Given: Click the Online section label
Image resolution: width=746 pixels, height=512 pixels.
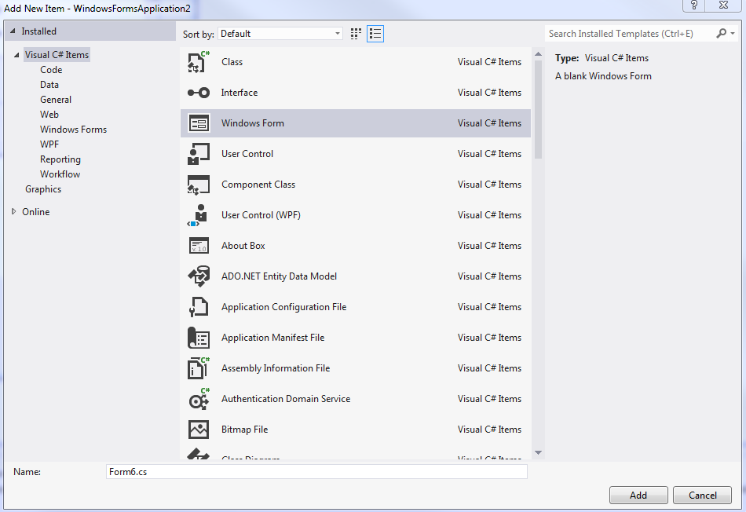Looking at the screenshot, I should click(35, 212).
